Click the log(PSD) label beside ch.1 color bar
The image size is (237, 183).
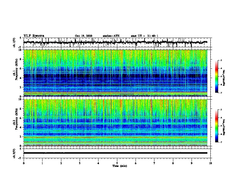point(224,78)
